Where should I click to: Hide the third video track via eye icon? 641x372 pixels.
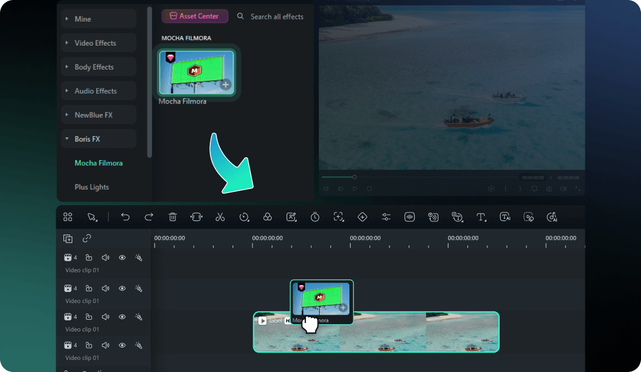coord(122,317)
